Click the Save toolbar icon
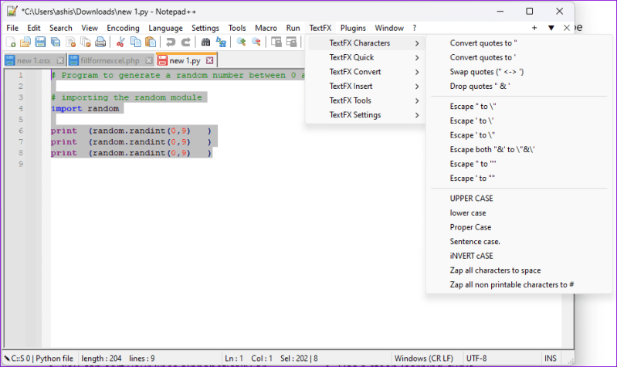The width and height of the screenshot is (617, 367). coord(40,42)
